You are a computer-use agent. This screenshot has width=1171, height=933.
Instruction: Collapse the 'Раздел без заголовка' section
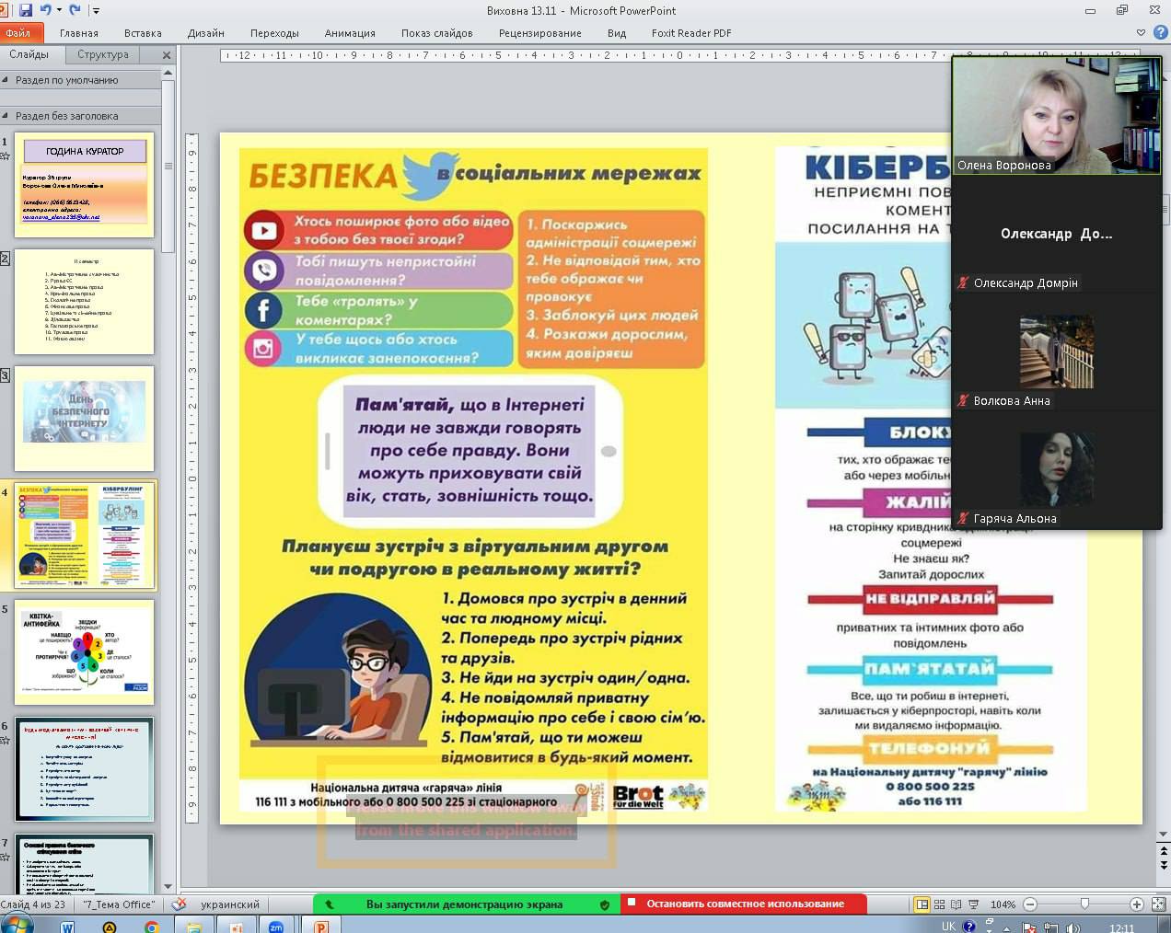coord(6,116)
